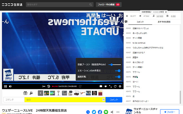Rewind the stream by 10 seconds
Image resolution: width=183 pixels, height=114 pixels.
49,86
